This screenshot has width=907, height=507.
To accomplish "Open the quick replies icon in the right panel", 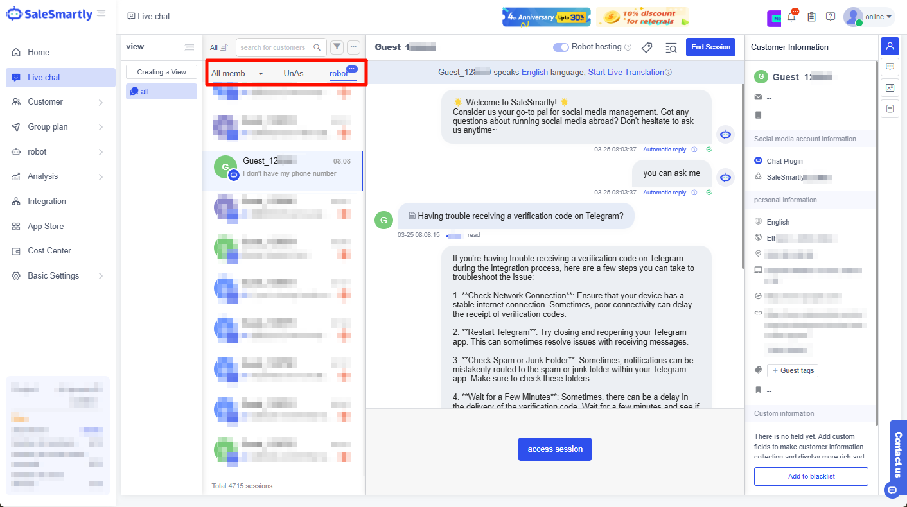I will 890,67.
